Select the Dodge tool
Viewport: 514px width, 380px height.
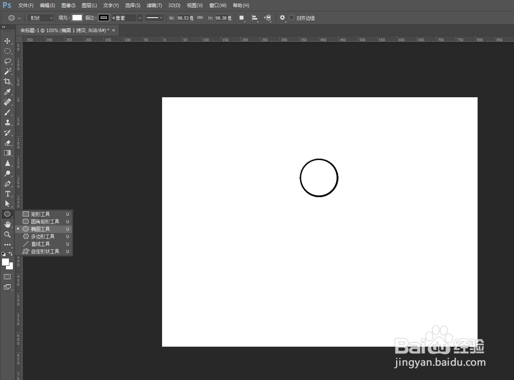pyautogui.click(x=7, y=173)
